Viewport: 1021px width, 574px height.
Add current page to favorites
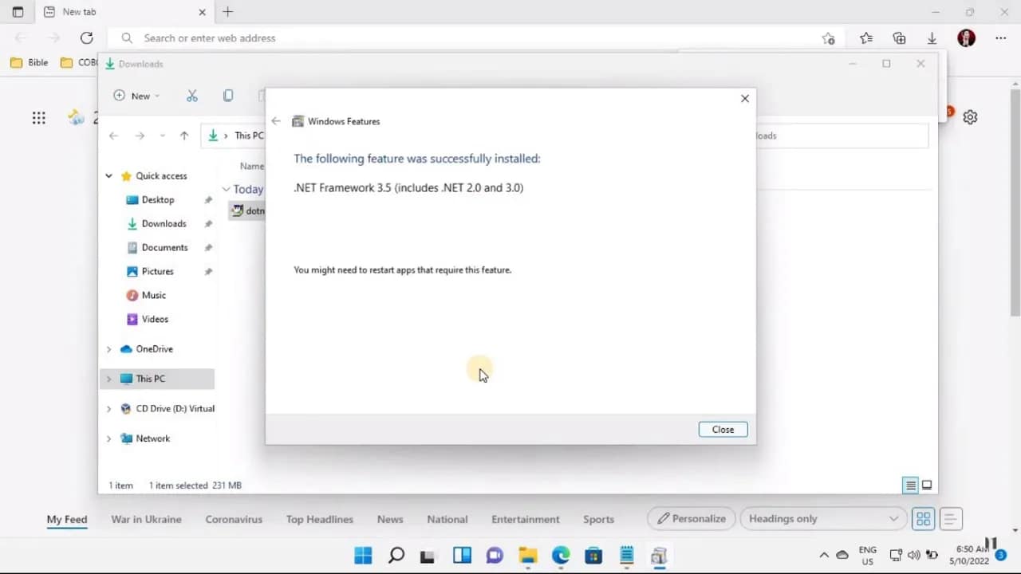(828, 37)
